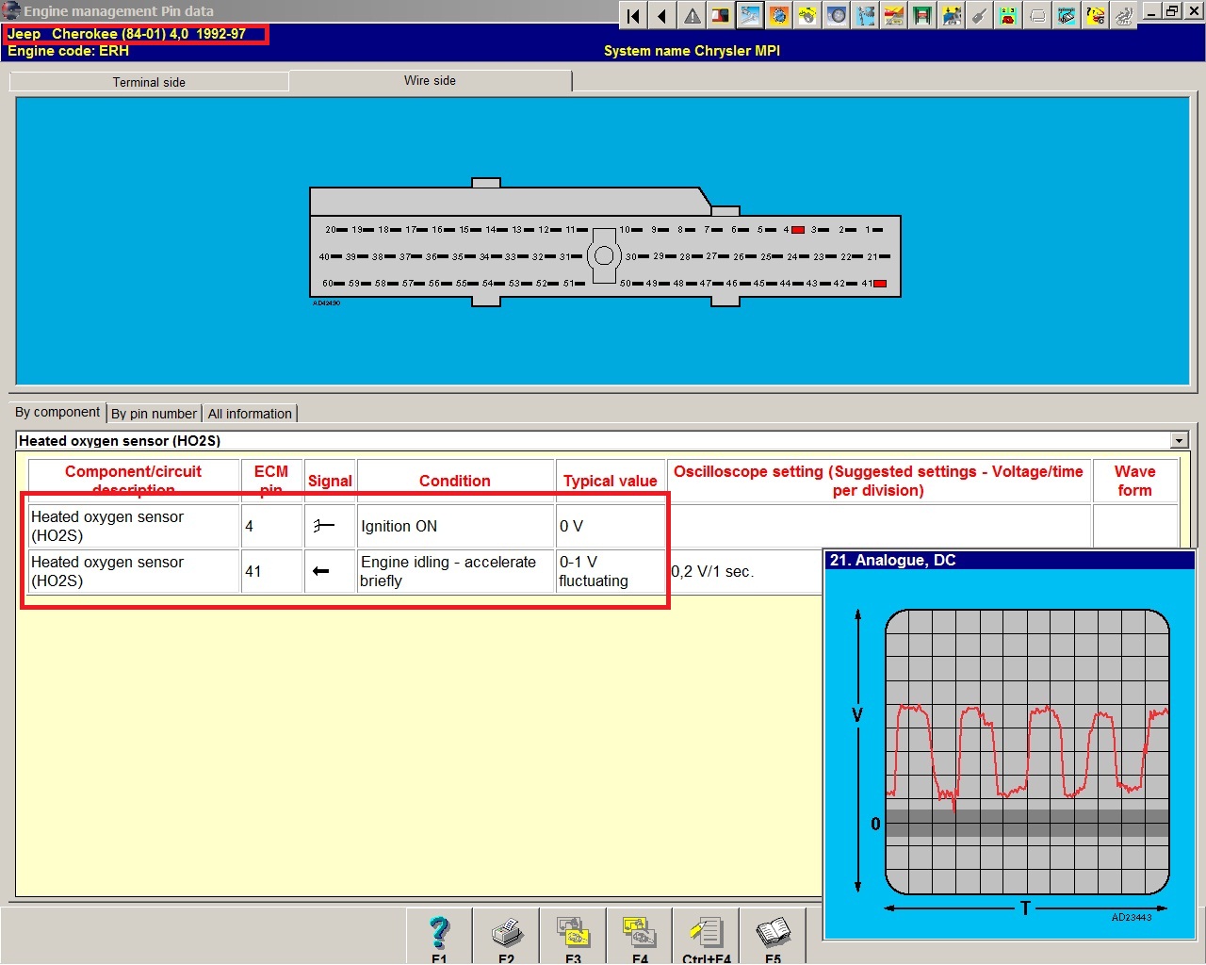Click the F2 print icon

(507, 933)
